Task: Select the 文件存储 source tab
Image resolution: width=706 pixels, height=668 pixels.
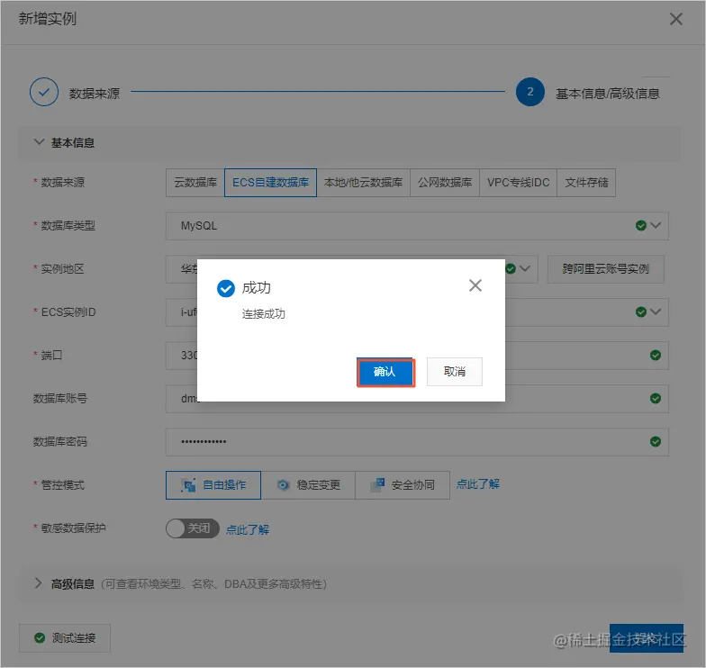Action: click(x=586, y=183)
